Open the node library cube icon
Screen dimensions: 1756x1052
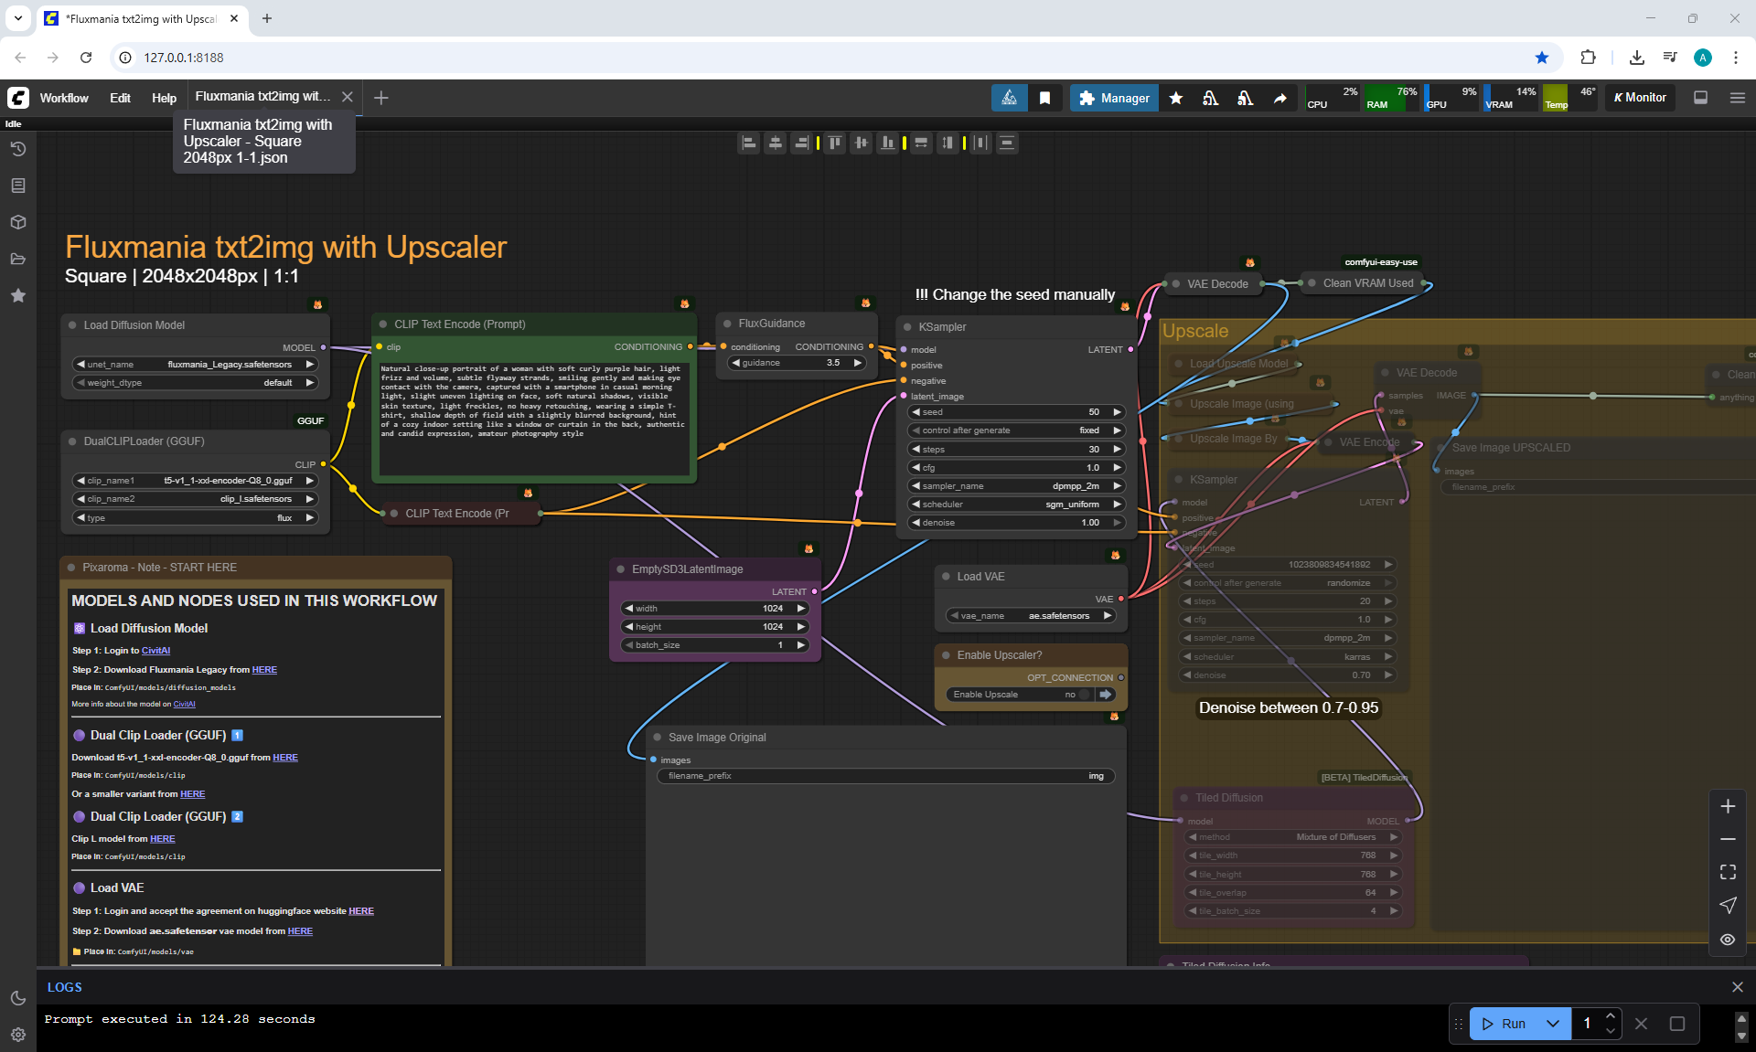pos(17,222)
